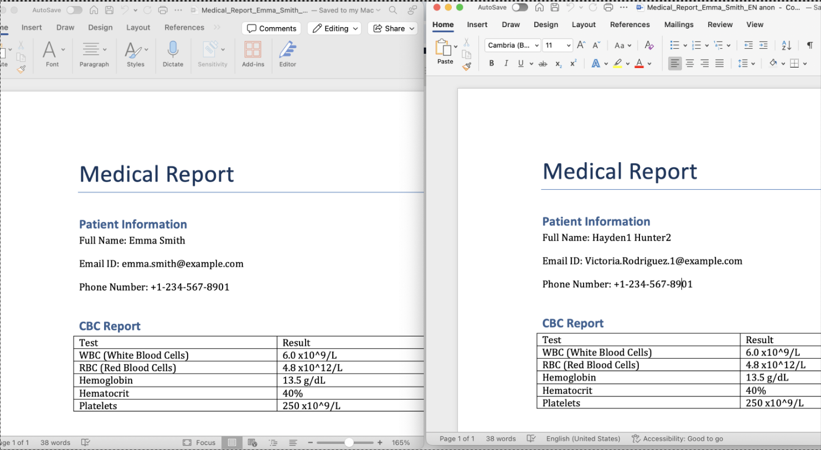This screenshot has height=450, width=821.
Task: Open the Add-ins gallery
Action: [253, 54]
